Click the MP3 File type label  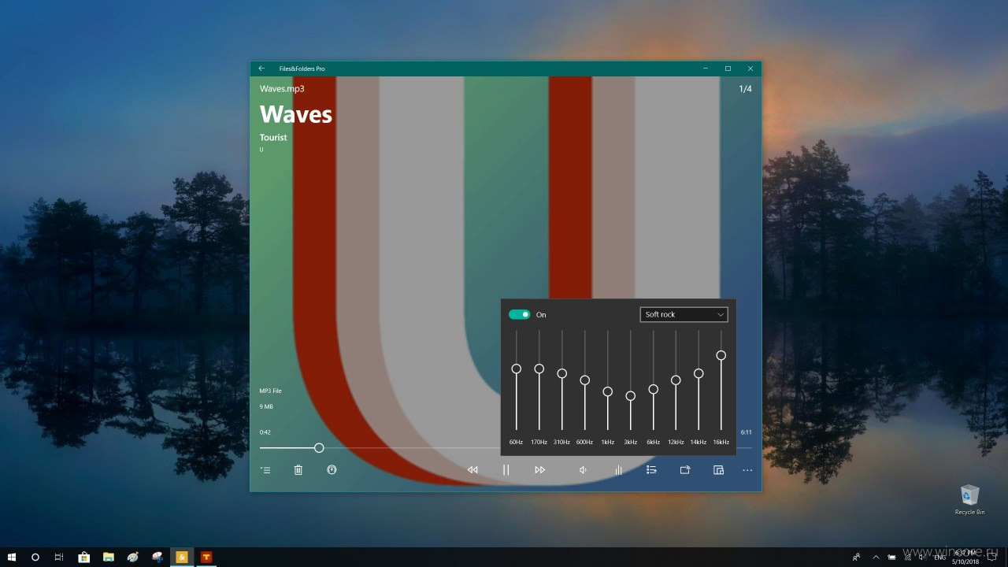[271, 391]
